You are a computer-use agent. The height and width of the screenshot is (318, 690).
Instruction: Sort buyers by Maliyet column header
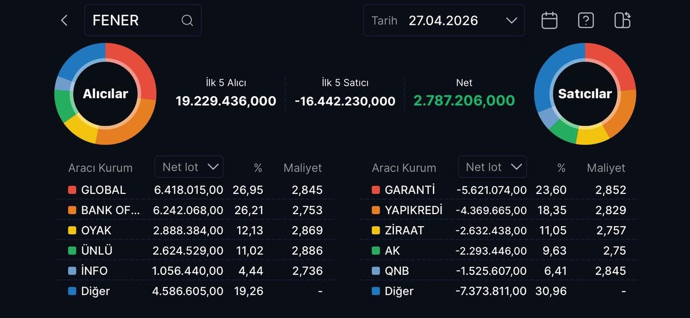click(x=302, y=168)
